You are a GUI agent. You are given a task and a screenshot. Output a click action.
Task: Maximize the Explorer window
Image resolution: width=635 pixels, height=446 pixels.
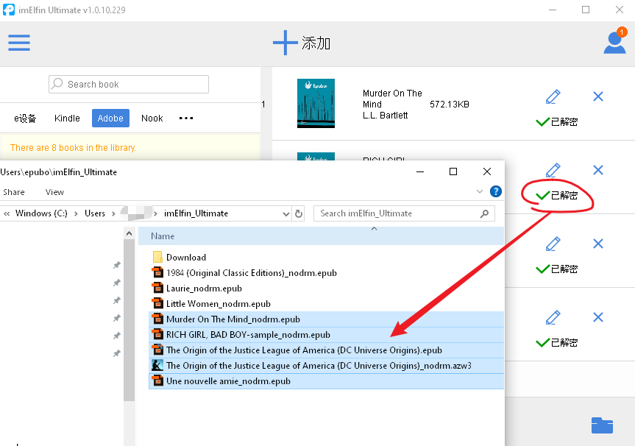coord(453,171)
